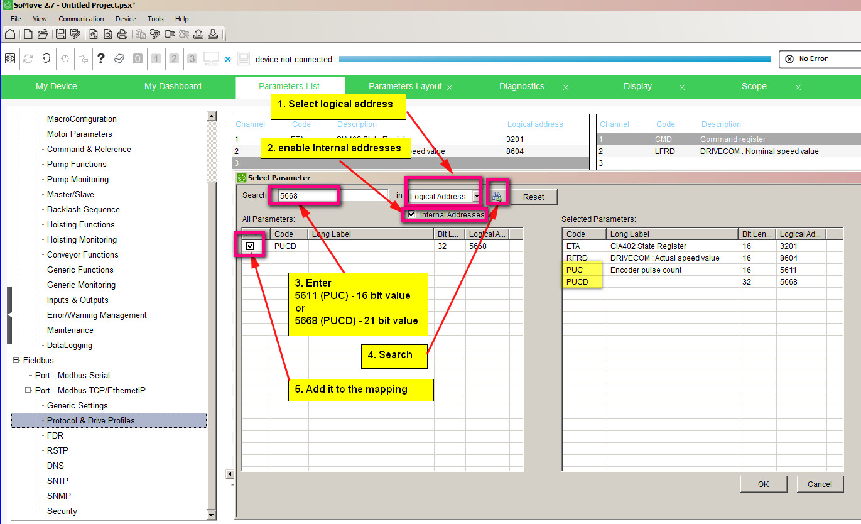Click the transfer arrows icon

point(83,58)
